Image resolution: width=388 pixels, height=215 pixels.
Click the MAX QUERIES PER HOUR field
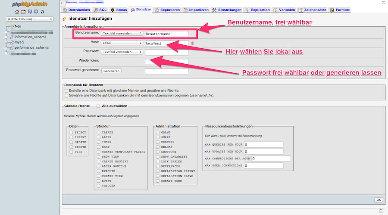tap(263, 145)
